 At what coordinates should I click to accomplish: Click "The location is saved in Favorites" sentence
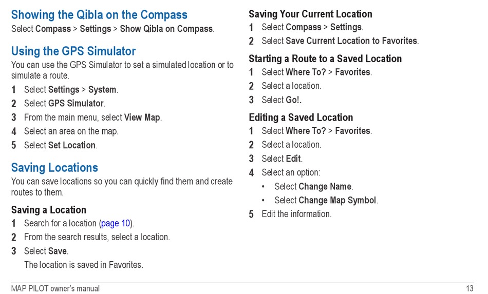[83, 265]
